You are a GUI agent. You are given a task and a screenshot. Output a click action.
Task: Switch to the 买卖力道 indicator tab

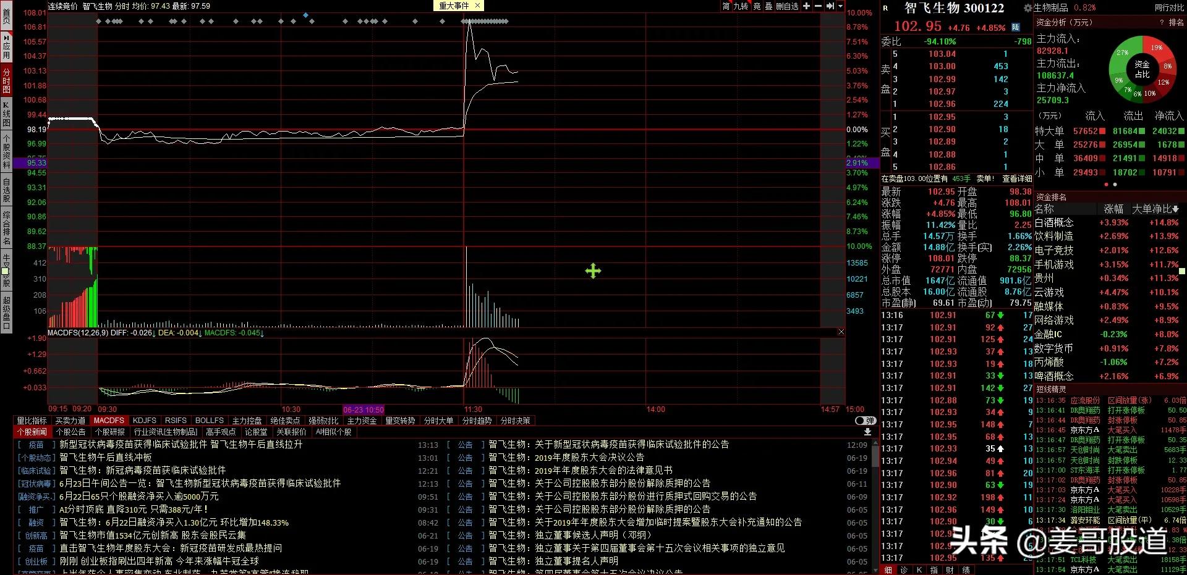tap(70, 421)
